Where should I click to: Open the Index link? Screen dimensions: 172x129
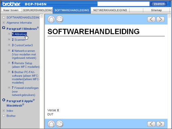[x=10, y=111]
